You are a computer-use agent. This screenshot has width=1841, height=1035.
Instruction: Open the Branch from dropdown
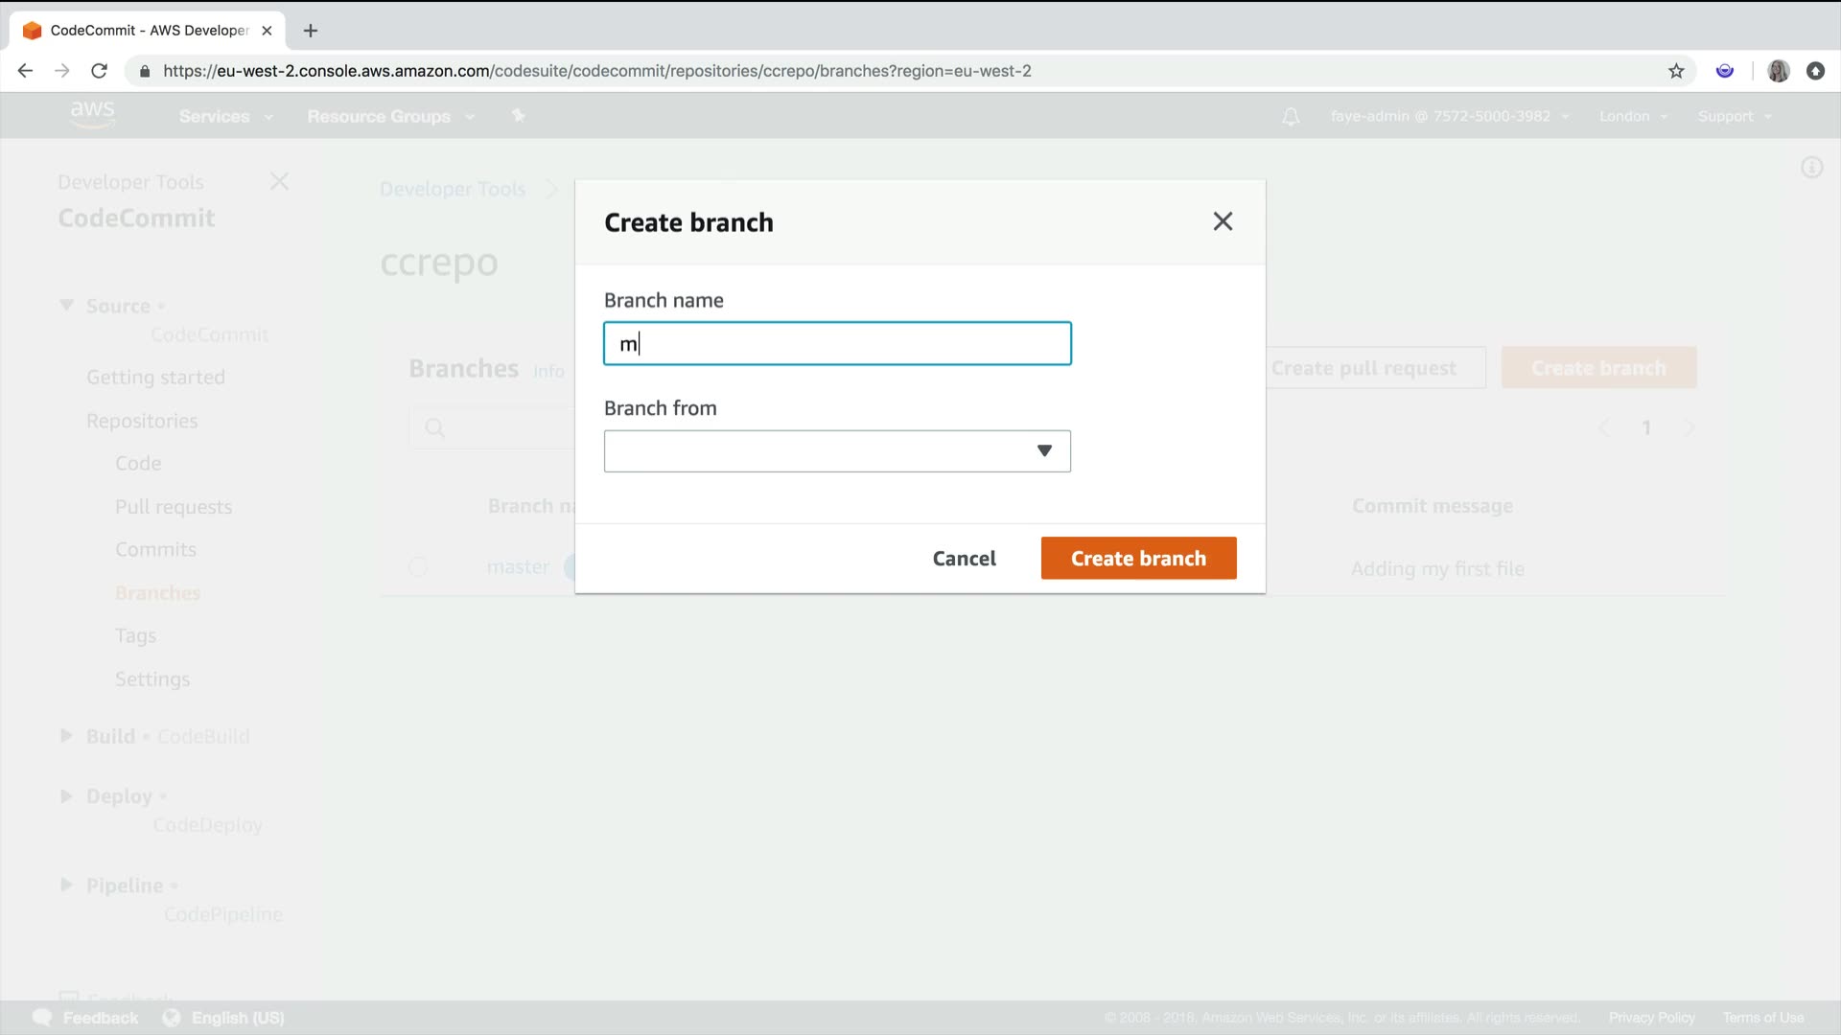point(836,451)
